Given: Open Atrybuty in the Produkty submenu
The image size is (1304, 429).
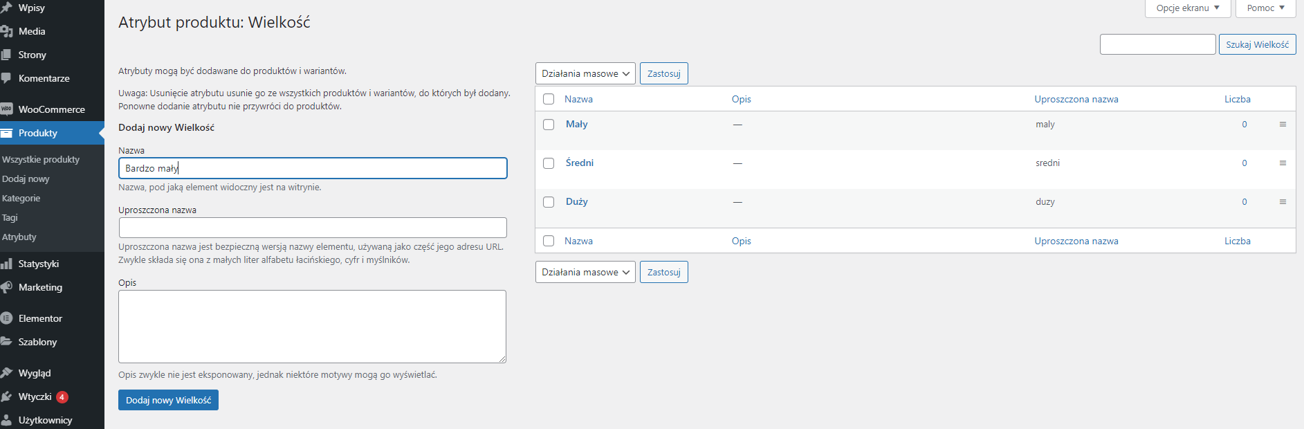Looking at the screenshot, I should [19, 237].
